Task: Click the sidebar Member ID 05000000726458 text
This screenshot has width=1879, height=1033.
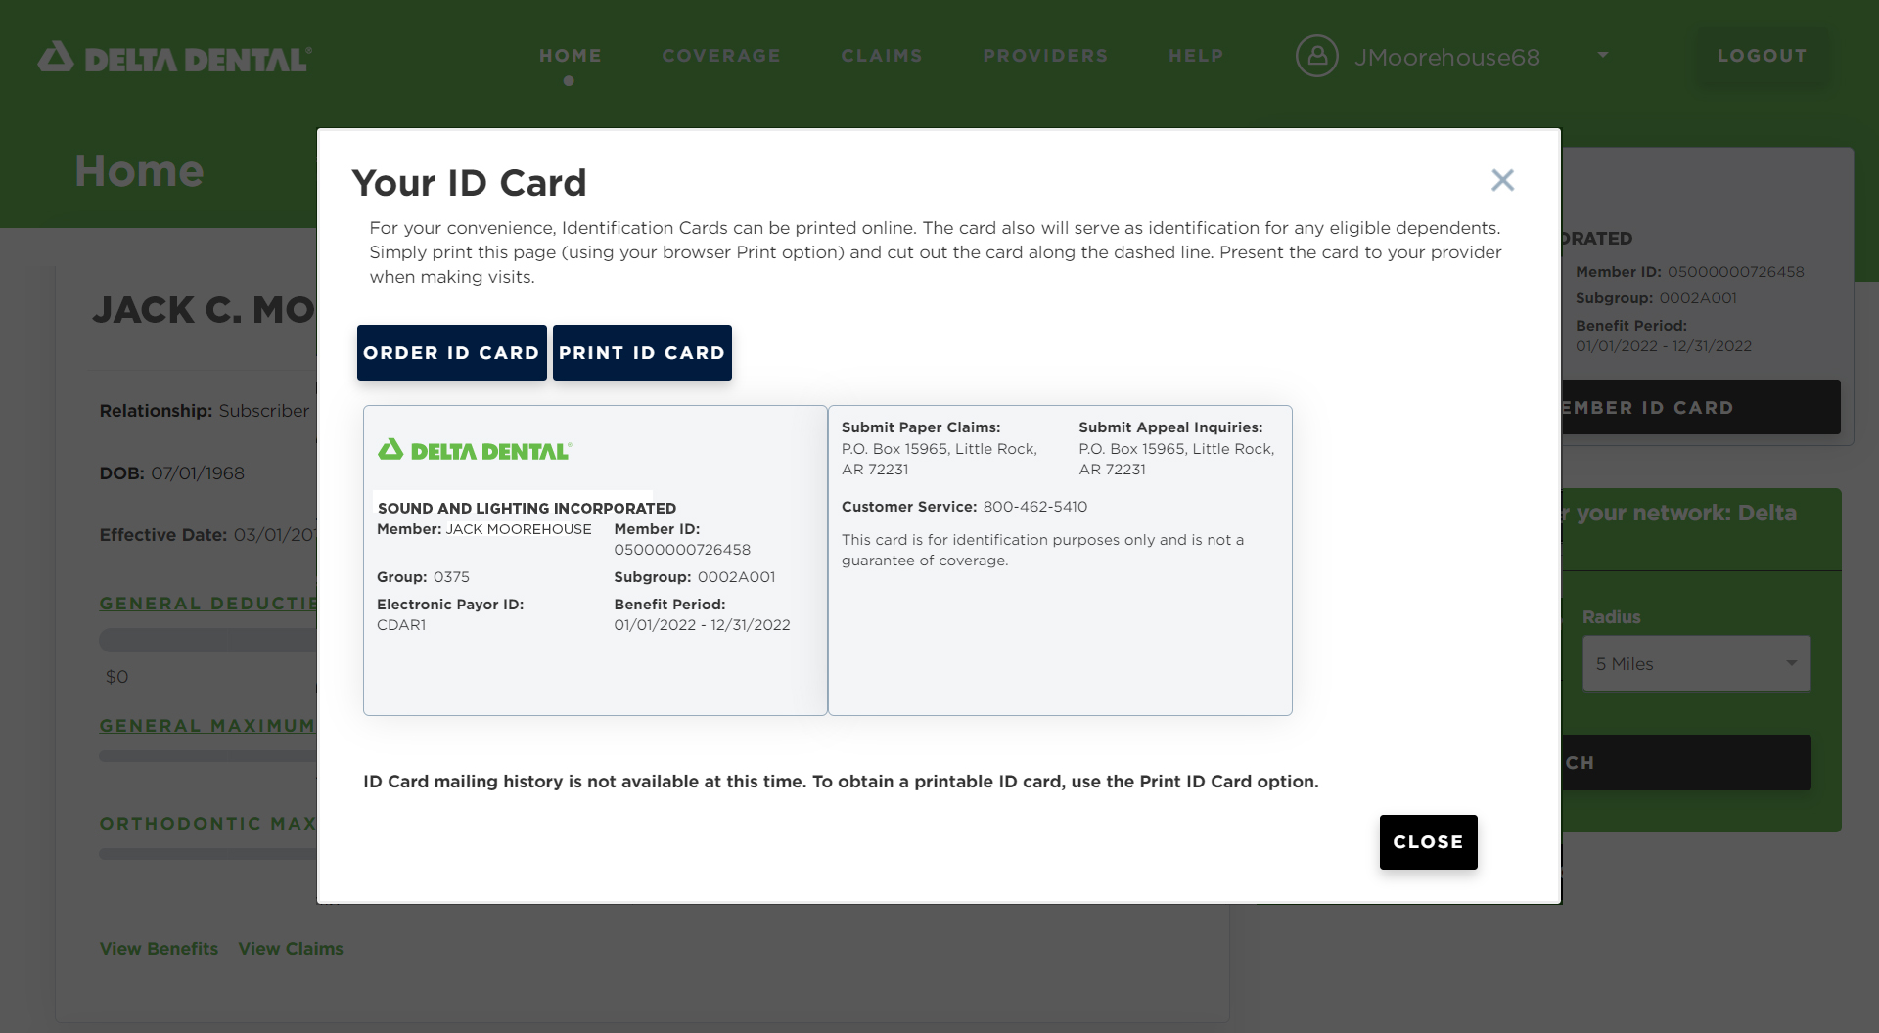Action: [1690, 271]
